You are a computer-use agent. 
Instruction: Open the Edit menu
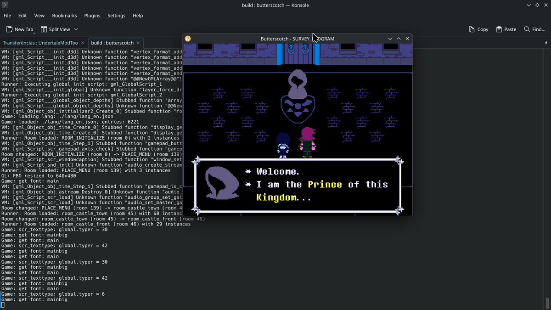[22, 15]
